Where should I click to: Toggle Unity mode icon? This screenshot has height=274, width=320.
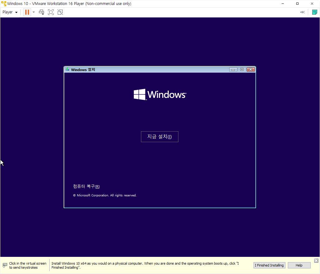tap(60, 12)
